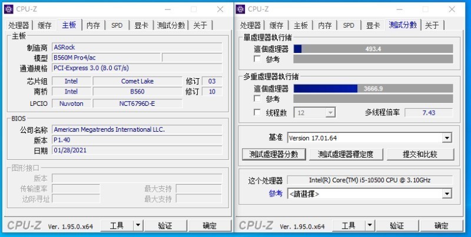
Task: Open 内存 tab in left window
Action: pyautogui.click(x=93, y=25)
